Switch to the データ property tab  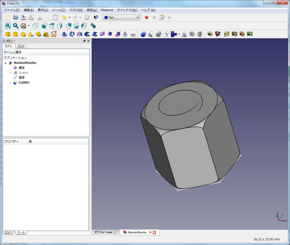[21, 233]
